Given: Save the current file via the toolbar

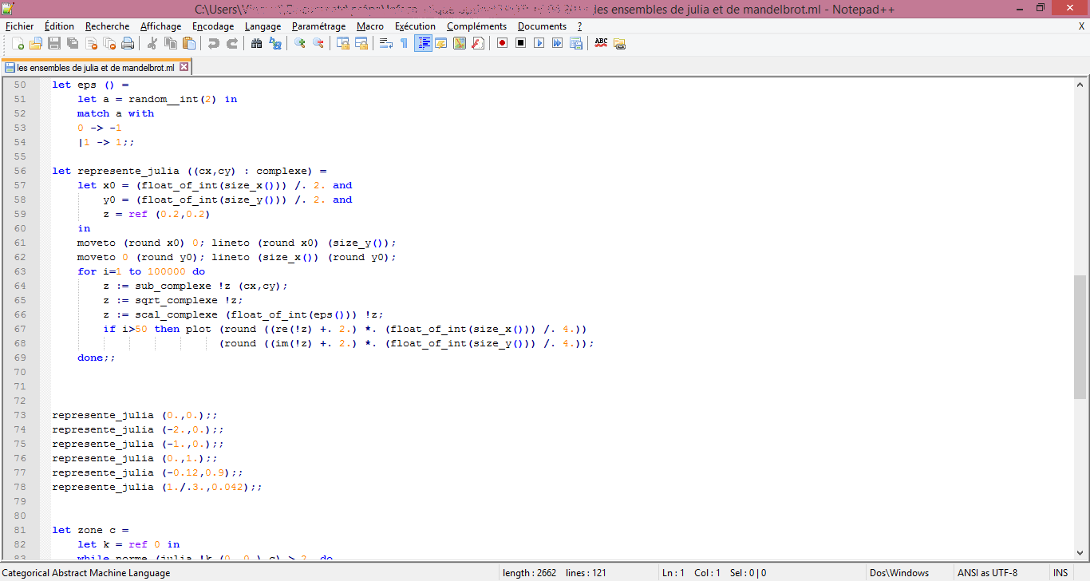Looking at the screenshot, I should pyautogui.click(x=54, y=43).
